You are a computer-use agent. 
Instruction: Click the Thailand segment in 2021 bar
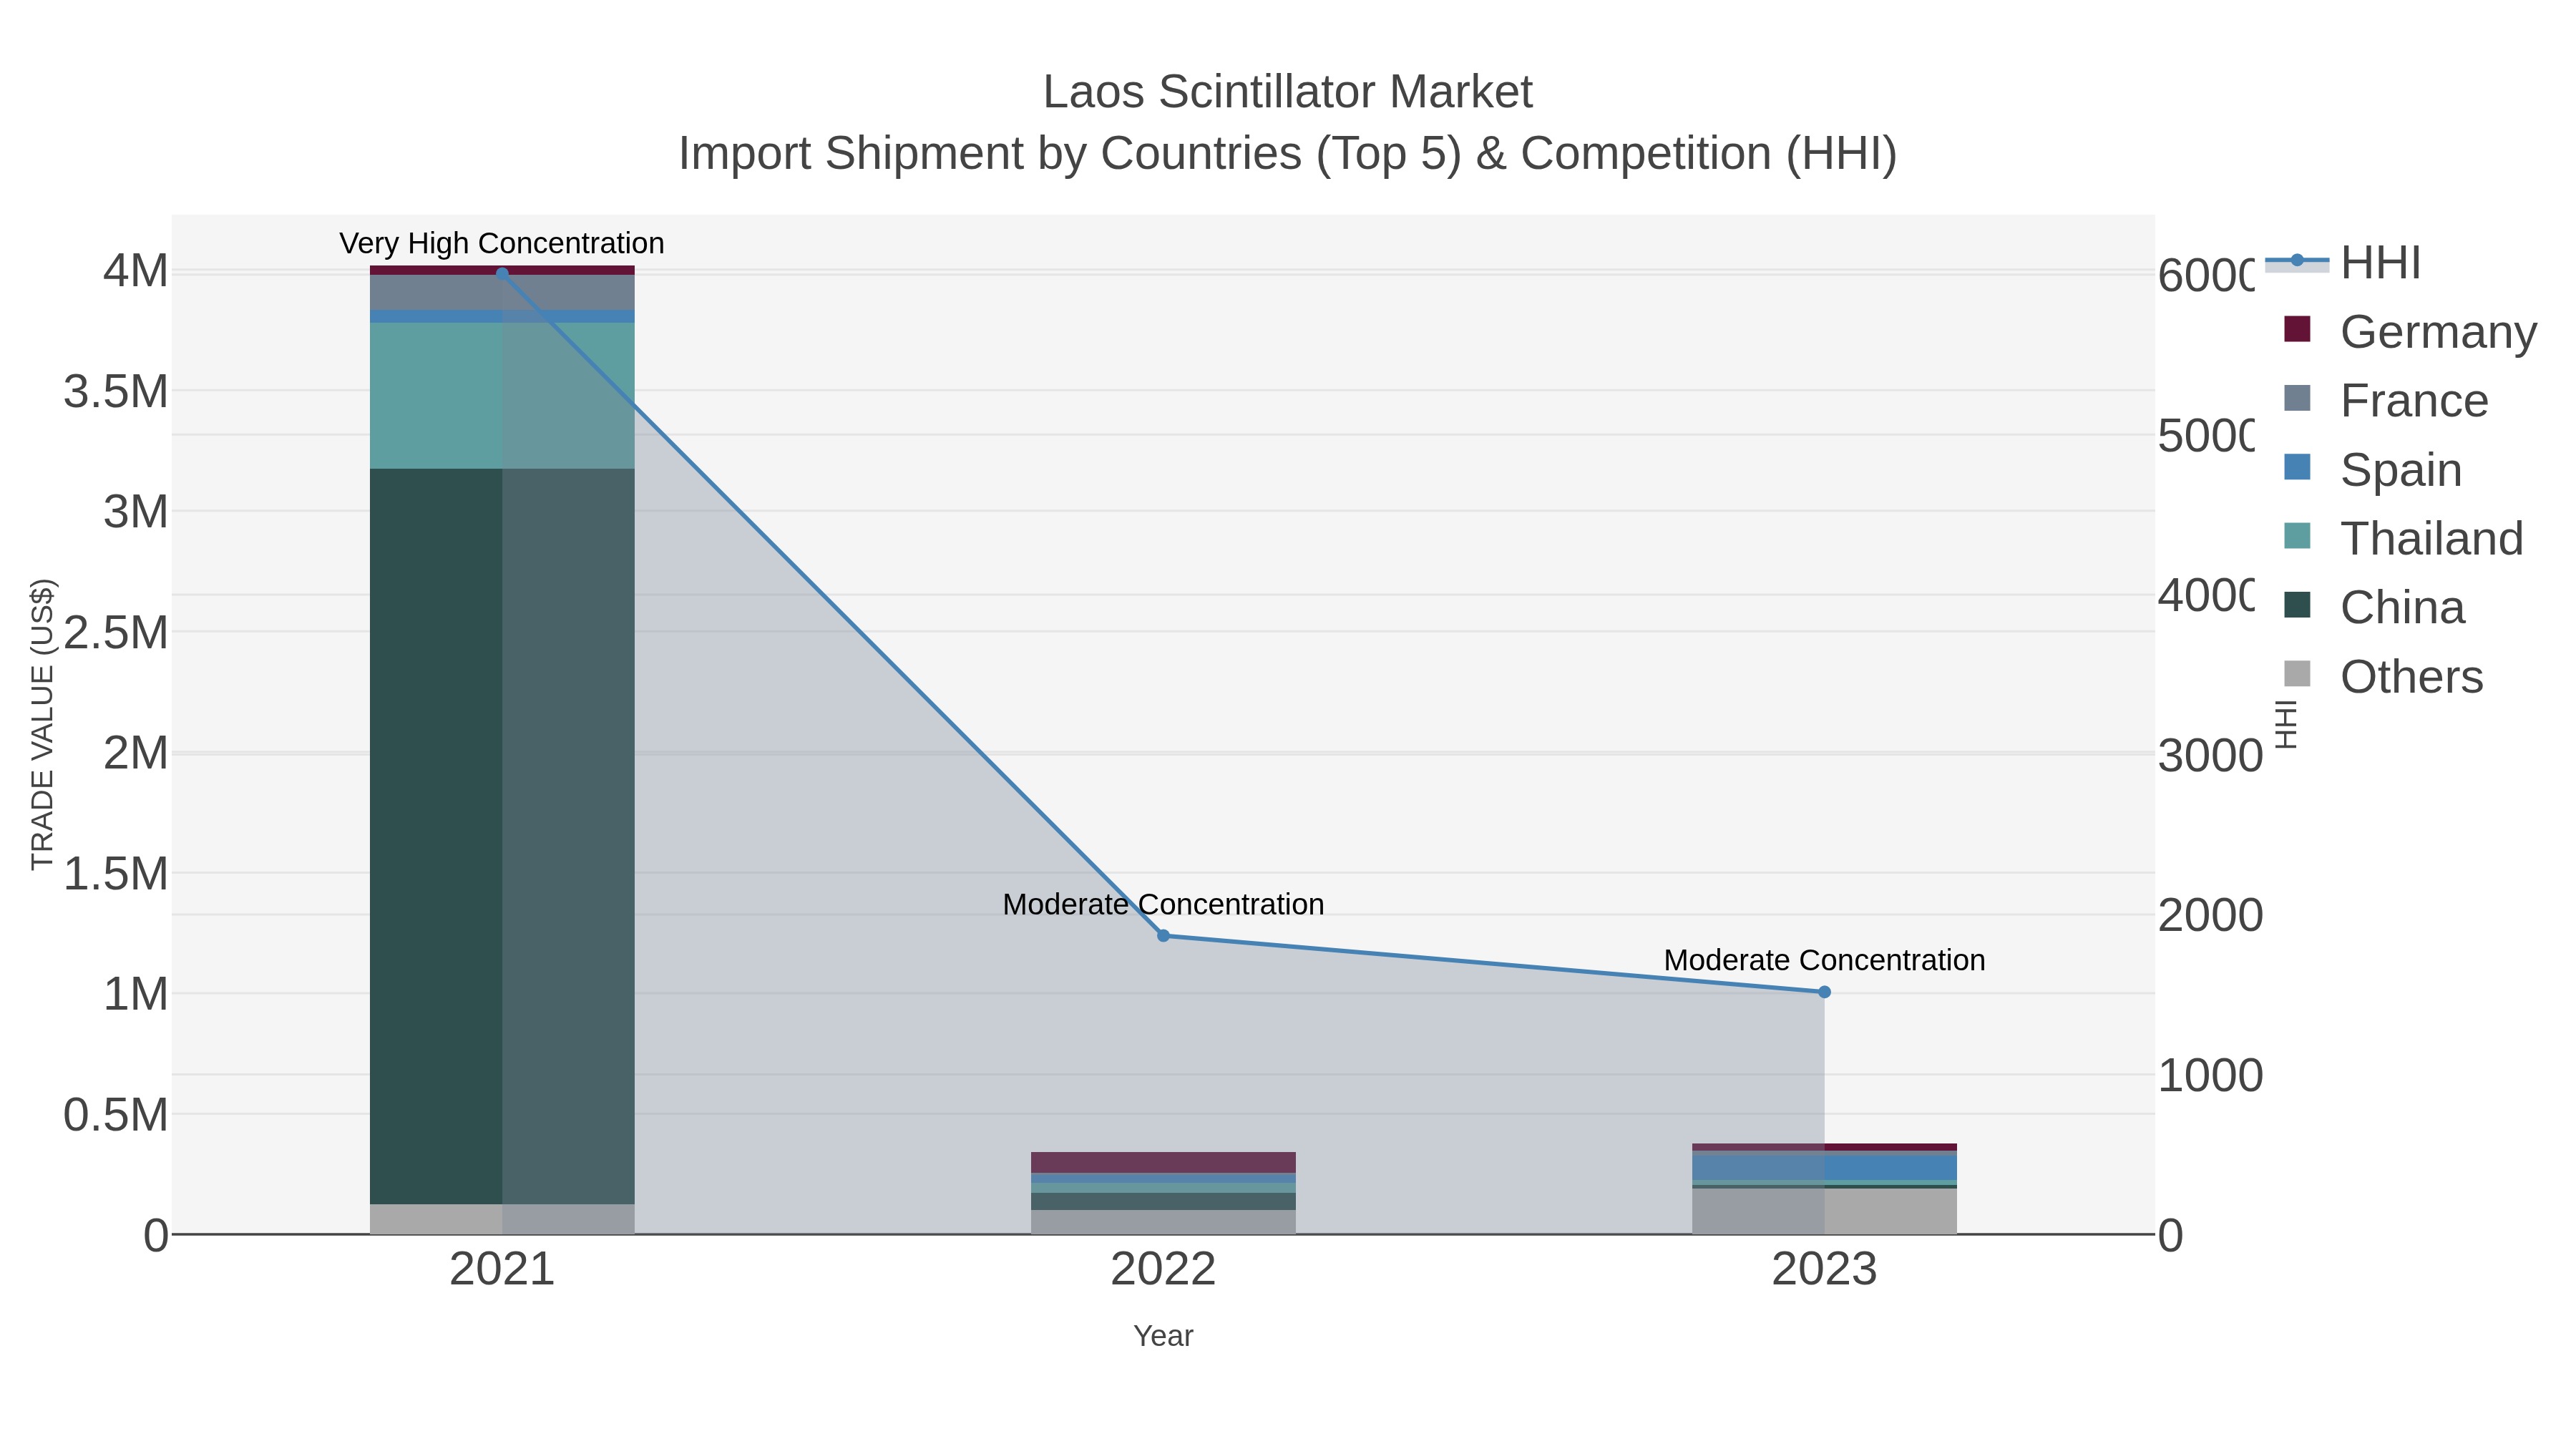(x=502, y=395)
